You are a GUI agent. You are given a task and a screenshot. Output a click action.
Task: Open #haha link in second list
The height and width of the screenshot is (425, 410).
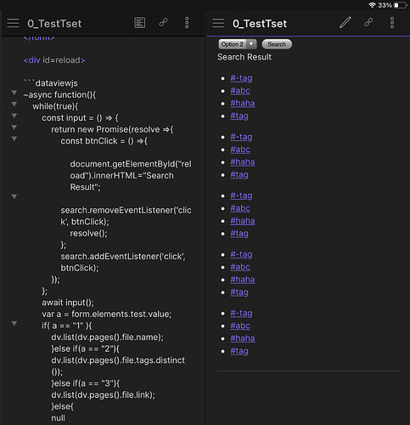pos(243,162)
